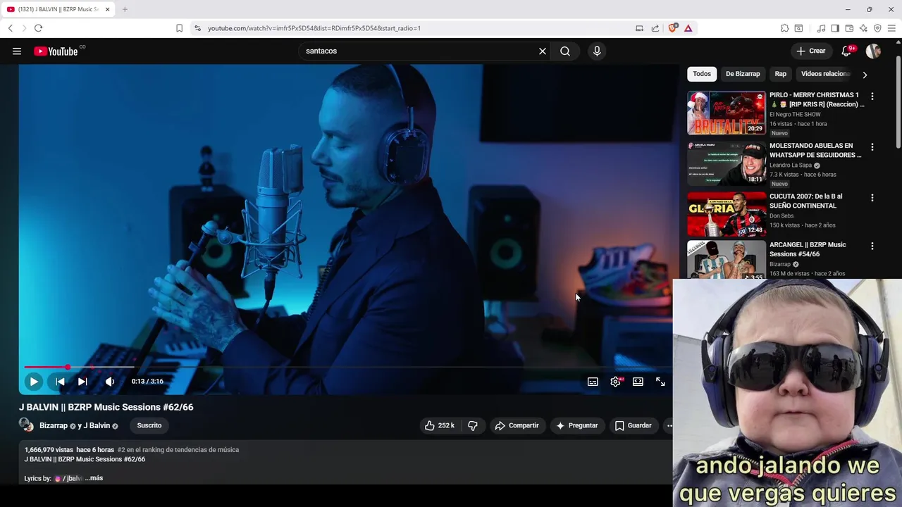Screen dimensions: 902x507
Task: Open the Brave wallet icon
Action: [x=849, y=28]
